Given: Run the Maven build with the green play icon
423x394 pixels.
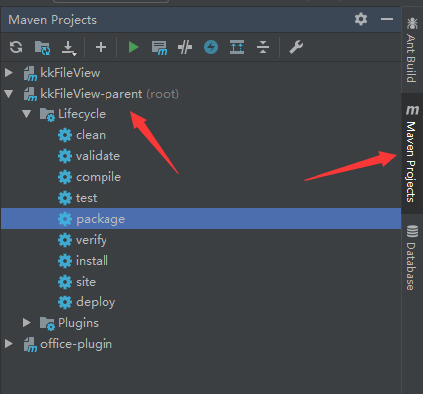Looking at the screenshot, I should (133, 47).
